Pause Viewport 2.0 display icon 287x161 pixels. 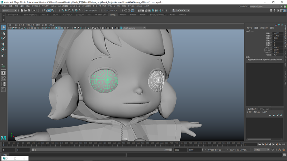[164, 10]
